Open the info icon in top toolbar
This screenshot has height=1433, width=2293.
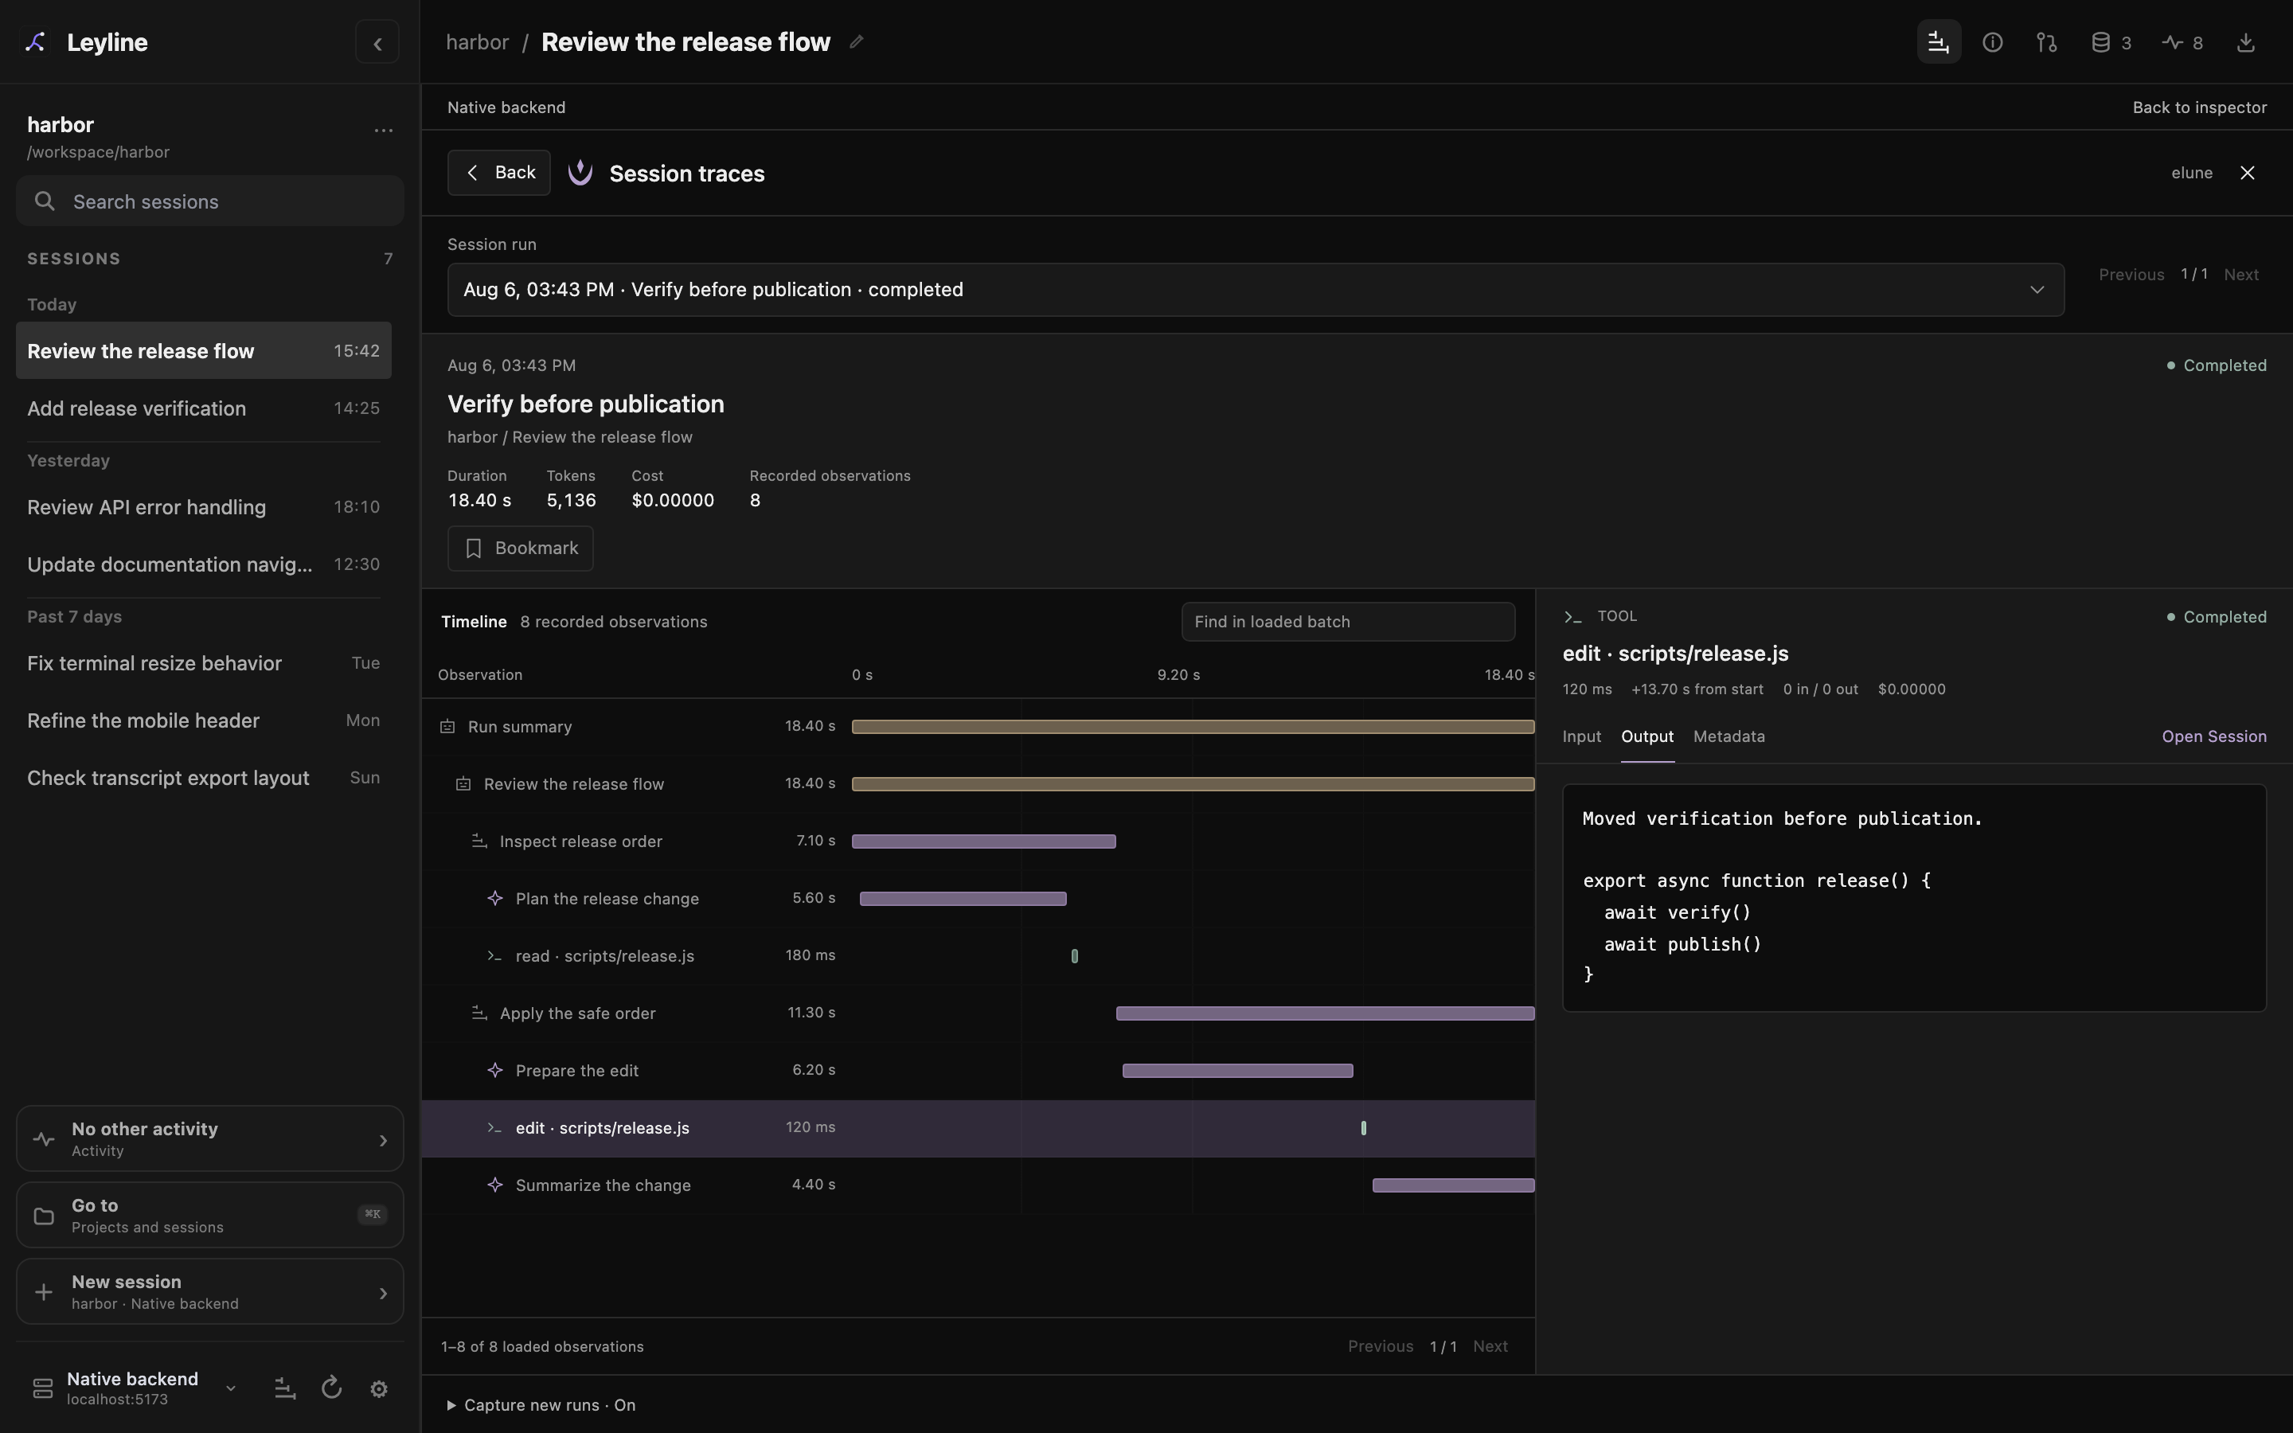click(1993, 43)
